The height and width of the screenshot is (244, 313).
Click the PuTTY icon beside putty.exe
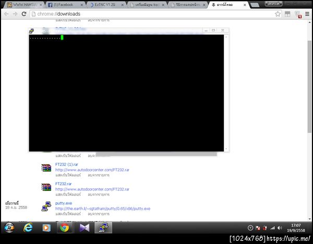[46, 206]
